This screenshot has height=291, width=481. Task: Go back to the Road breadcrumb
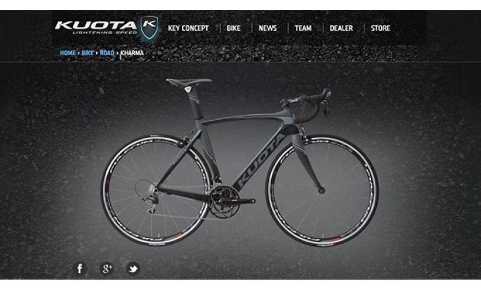(107, 53)
